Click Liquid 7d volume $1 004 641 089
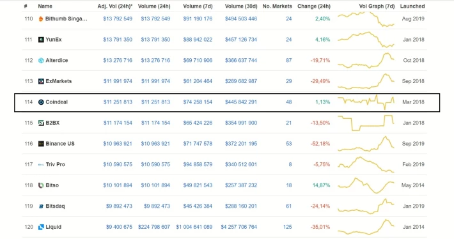The image size is (454, 239). [x=194, y=227]
